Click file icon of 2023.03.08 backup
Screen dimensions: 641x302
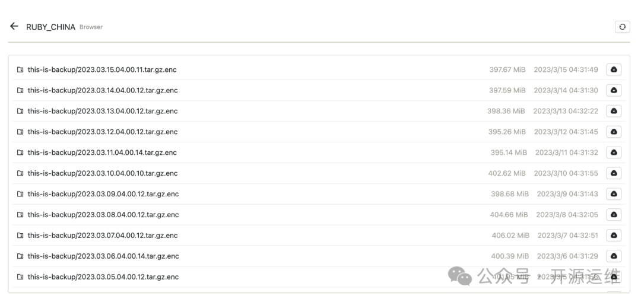(20, 215)
